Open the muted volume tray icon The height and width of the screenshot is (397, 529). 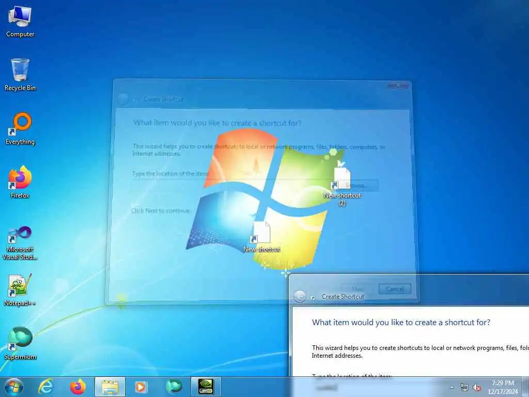(477, 388)
